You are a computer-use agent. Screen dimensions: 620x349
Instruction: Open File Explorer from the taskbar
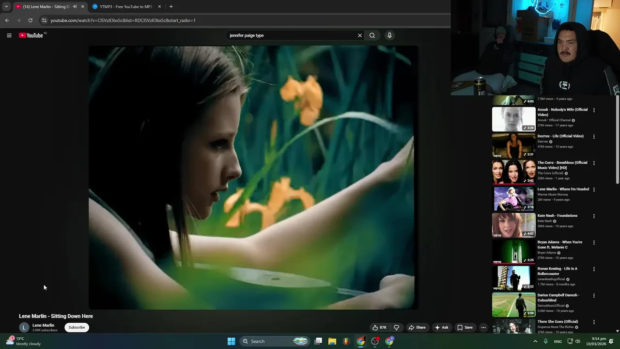point(332,341)
